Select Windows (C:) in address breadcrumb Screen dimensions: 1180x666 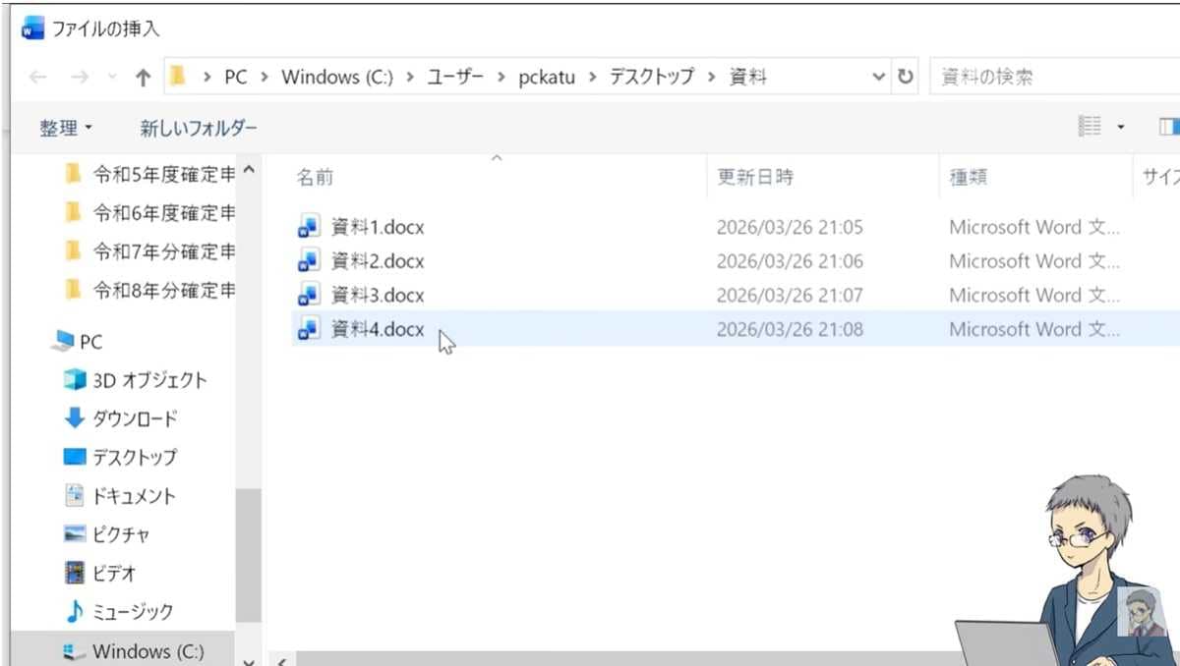click(337, 77)
